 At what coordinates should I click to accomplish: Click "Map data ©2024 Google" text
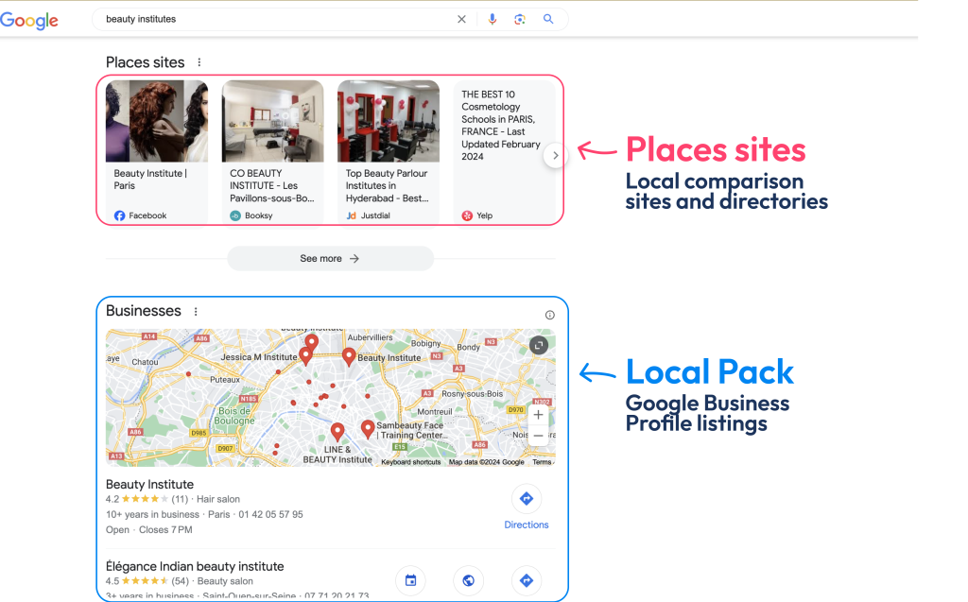[487, 462]
